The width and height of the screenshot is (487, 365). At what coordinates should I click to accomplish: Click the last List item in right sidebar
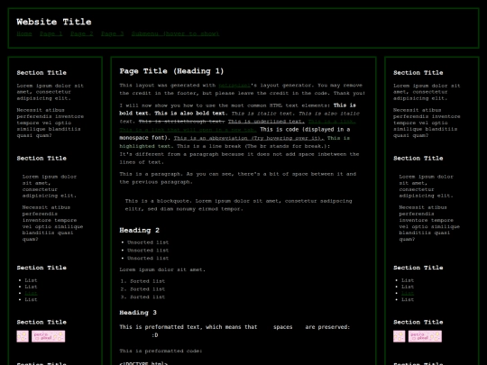(x=408, y=300)
